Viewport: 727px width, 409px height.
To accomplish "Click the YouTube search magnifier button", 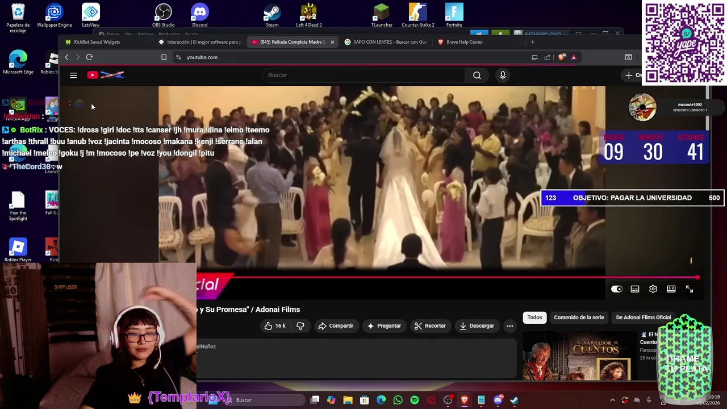I will coord(477,75).
